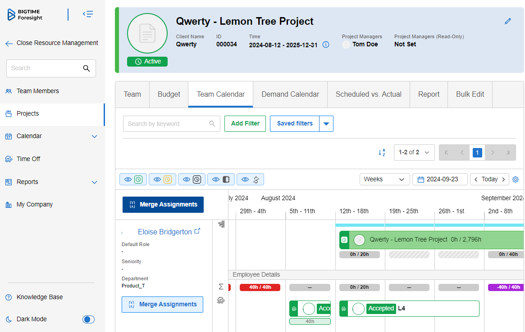This screenshot has width=525, height=332.
Task: Open the Scheduled vs. Actual tab
Action: pos(368,94)
